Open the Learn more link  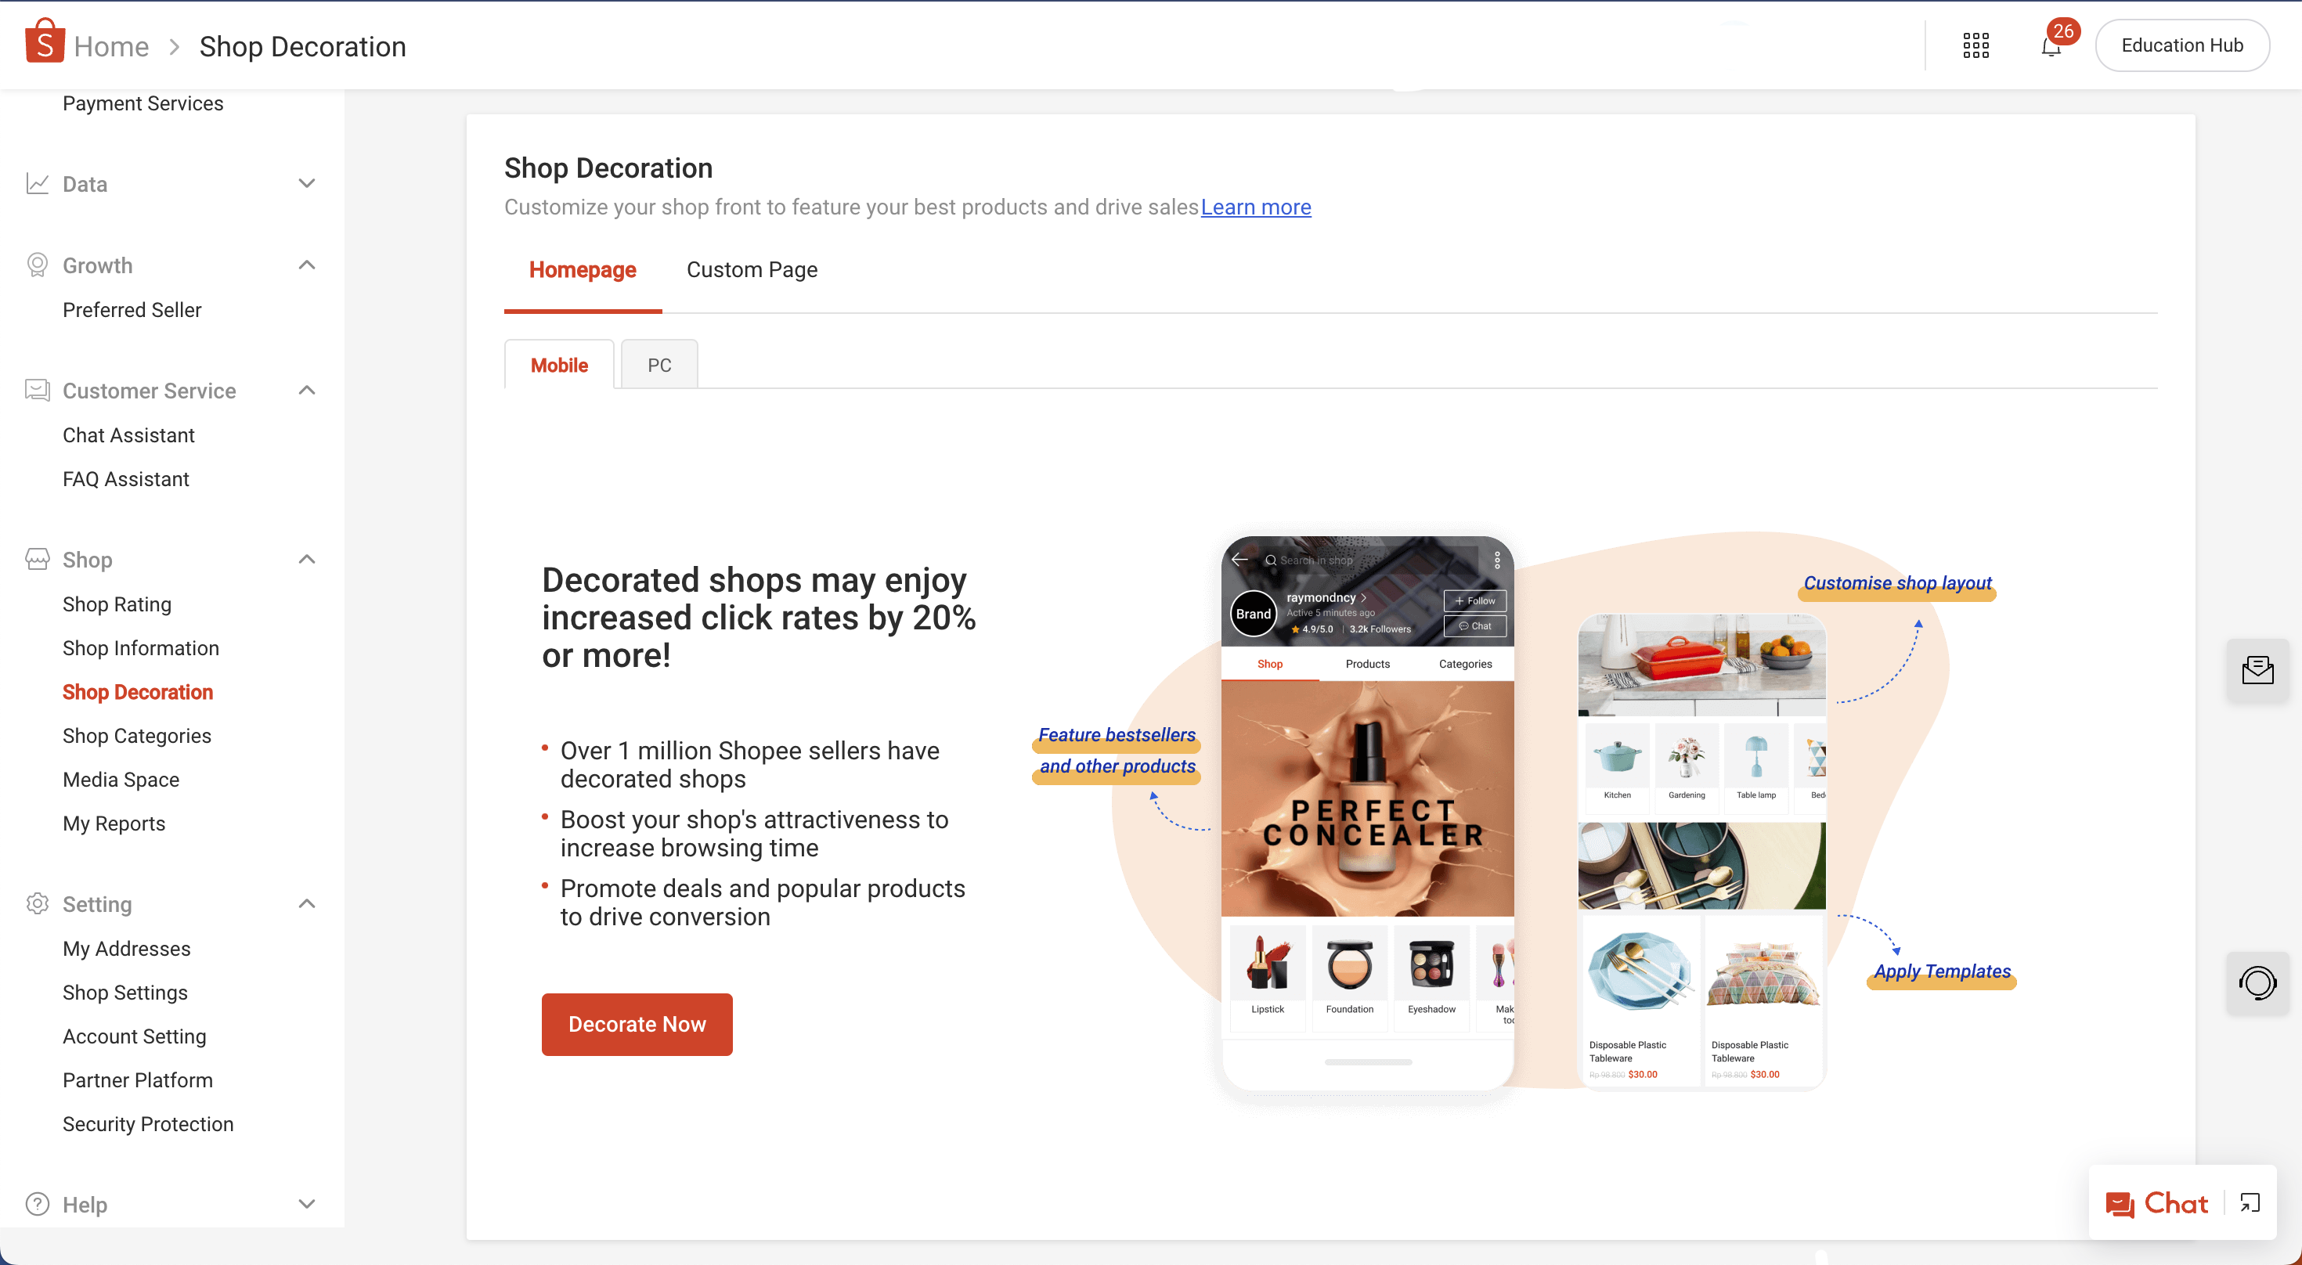(1256, 207)
